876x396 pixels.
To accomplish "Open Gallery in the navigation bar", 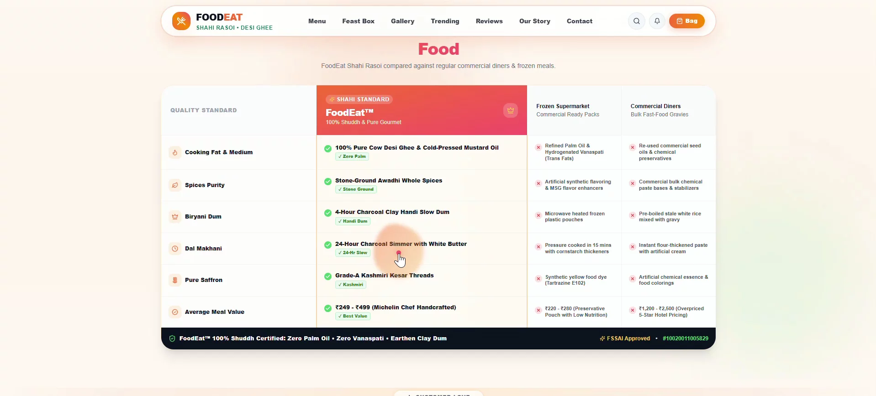I will [x=403, y=21].
